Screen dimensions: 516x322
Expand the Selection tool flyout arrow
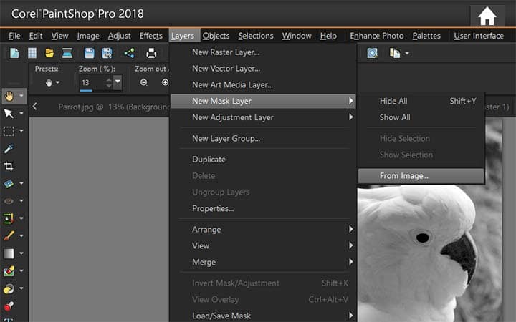pyautogui.click(x=21, y=131)
